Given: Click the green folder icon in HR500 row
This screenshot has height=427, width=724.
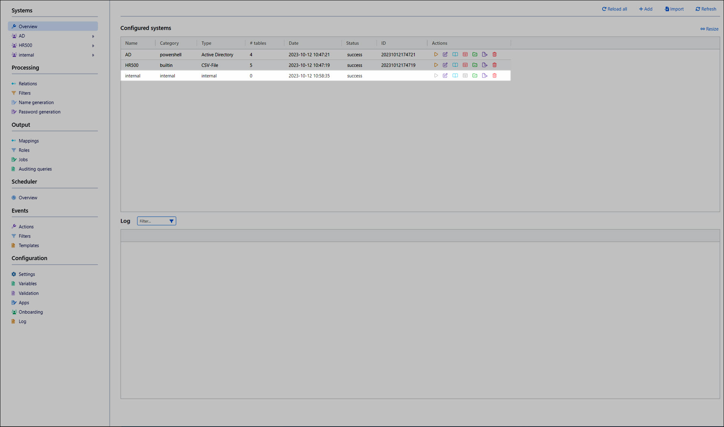Looking at the screenshot, I should [475, 65].
